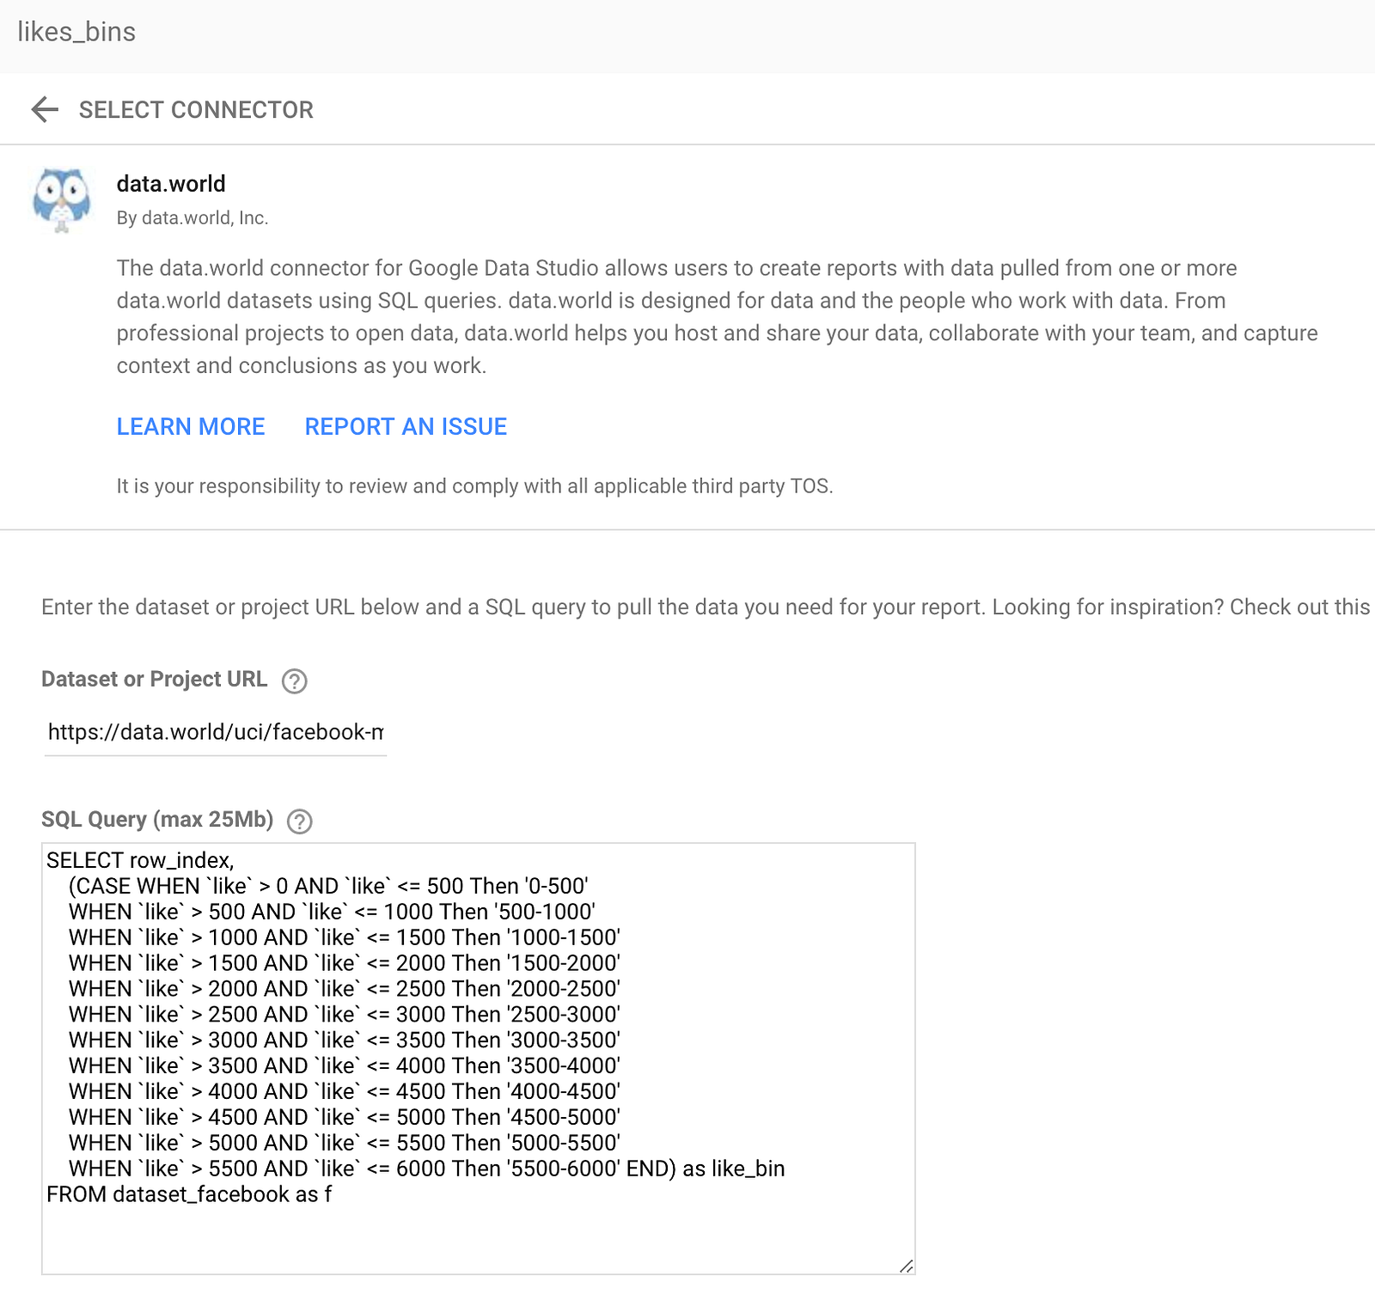The width and height of the screenshot is (1375, 1294).
Task: Click the likes_bins data source title
Action: pos(76,32)
